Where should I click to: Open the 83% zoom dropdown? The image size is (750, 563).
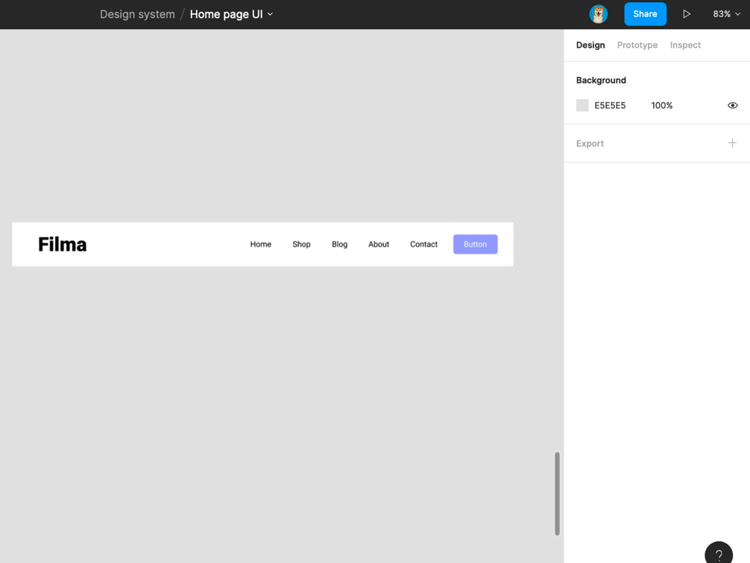(726, 14)
